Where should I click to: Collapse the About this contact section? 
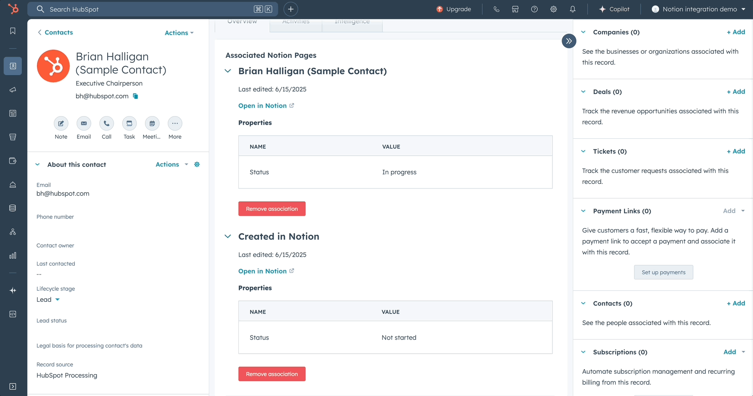point(37,165)
